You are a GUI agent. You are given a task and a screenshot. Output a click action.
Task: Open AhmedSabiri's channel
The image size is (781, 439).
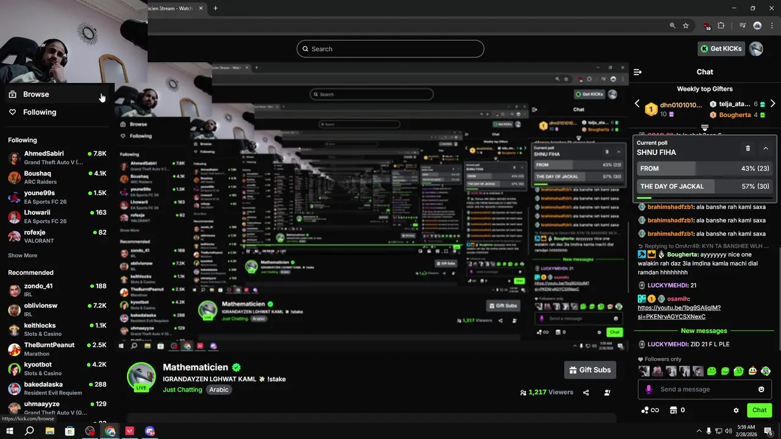[x=57, y=157]
